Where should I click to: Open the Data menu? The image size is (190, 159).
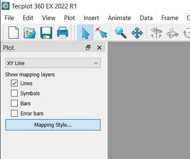(x=146, y=18)
